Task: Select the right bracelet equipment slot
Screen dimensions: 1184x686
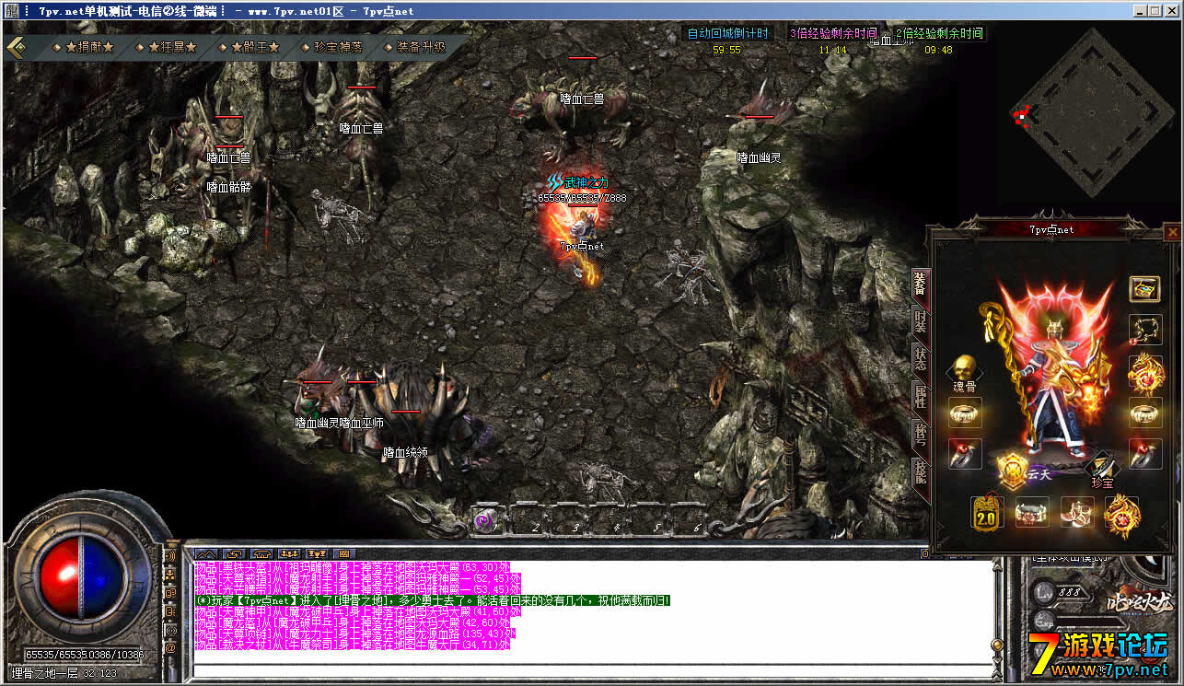Action: [x=1144, y=412]
